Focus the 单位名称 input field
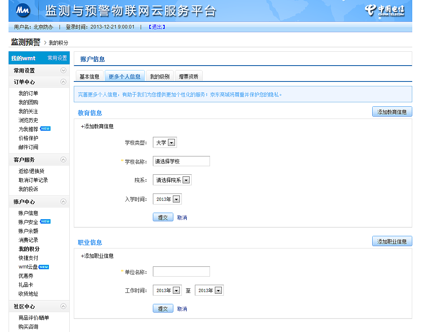The image size is (422, 332). (181, 272)
